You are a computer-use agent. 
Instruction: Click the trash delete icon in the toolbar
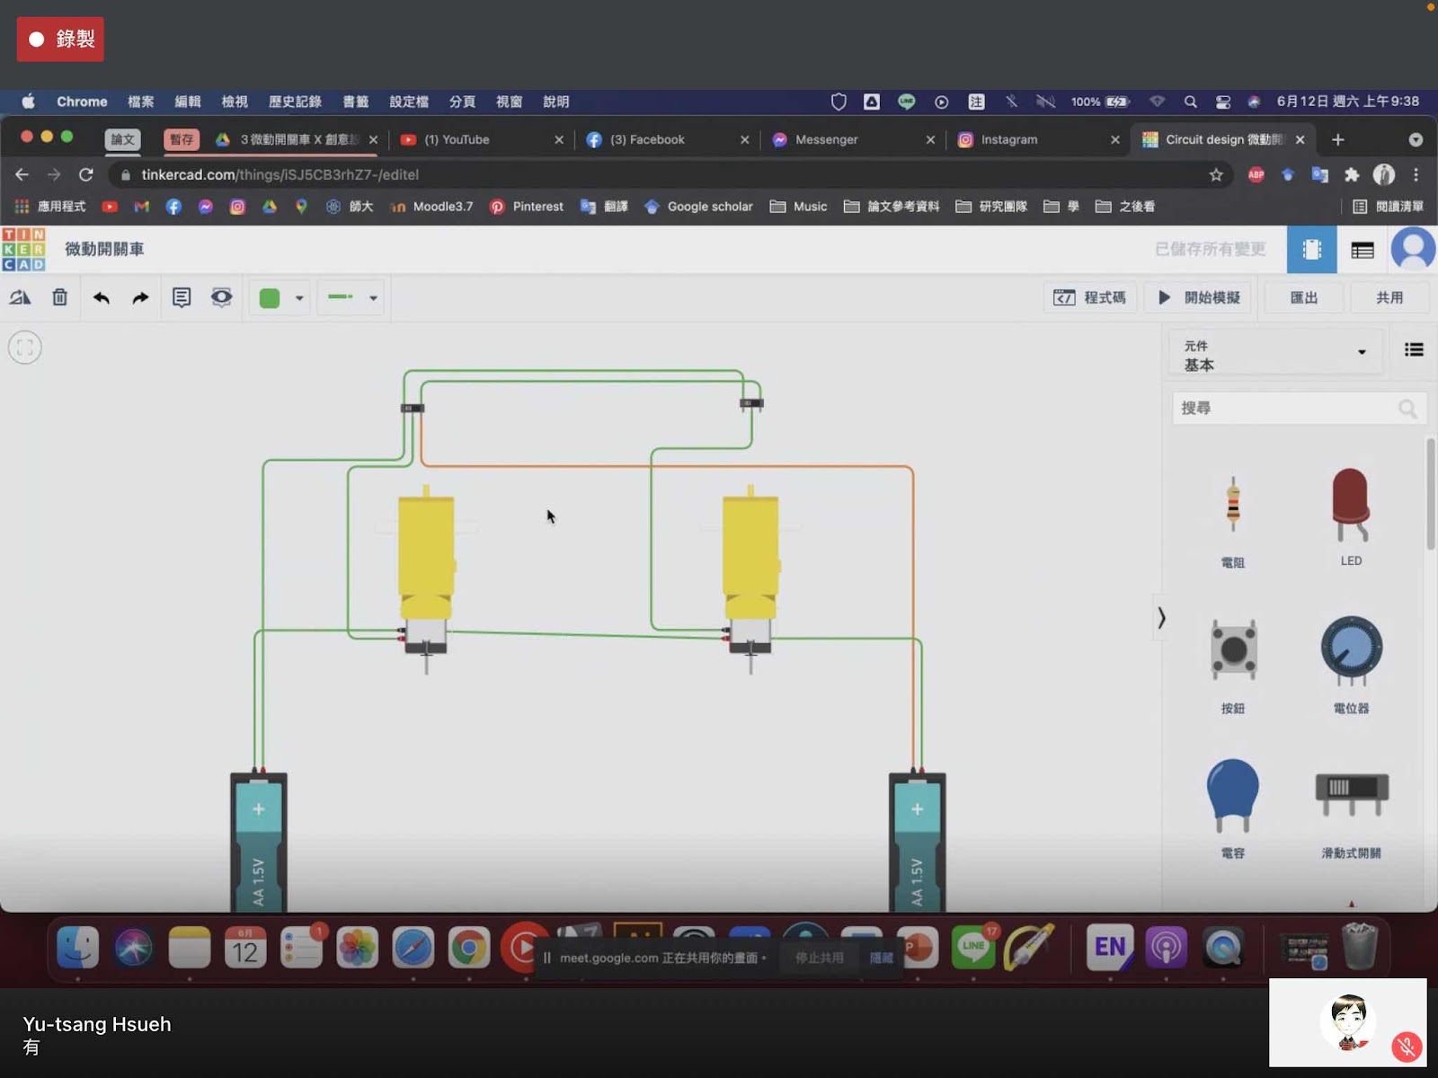pos(59,297)
